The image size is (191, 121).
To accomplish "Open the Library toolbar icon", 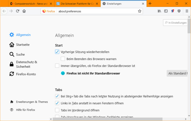I will 159,11.
